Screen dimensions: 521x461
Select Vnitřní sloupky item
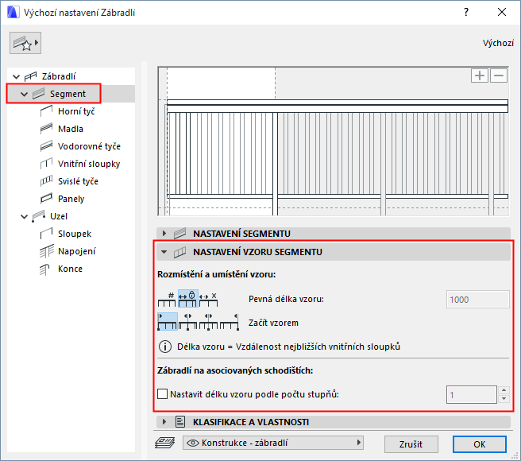(89, 164)
